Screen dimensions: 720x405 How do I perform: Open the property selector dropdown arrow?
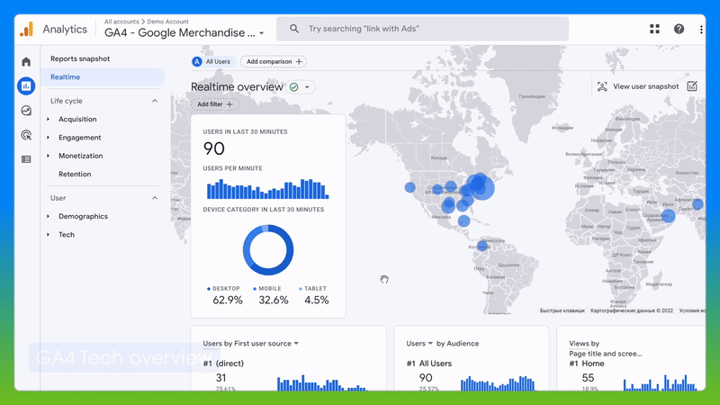(261, 33)
